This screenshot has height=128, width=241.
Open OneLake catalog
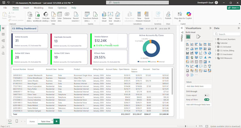46,17
